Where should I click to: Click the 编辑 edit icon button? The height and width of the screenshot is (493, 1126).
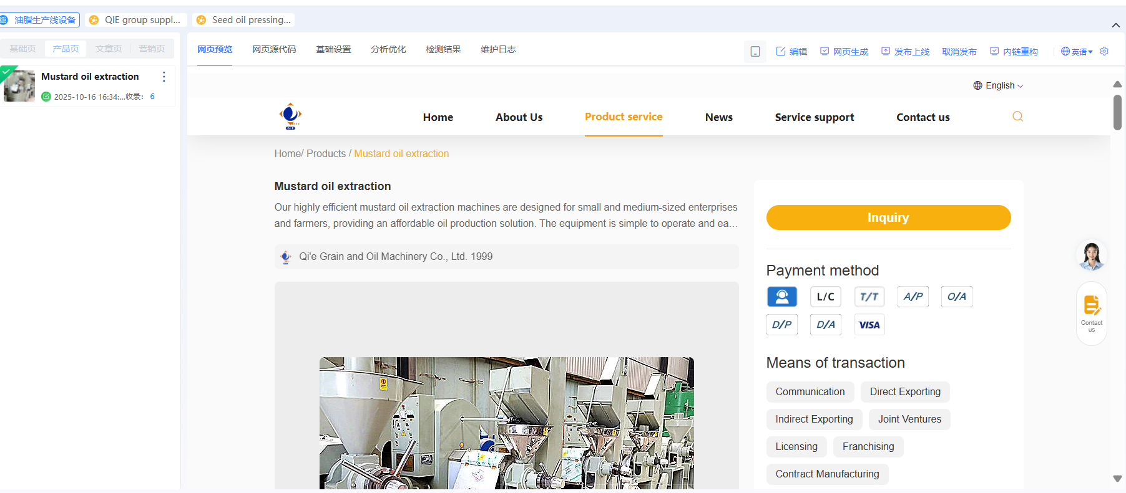pos(791,52)
